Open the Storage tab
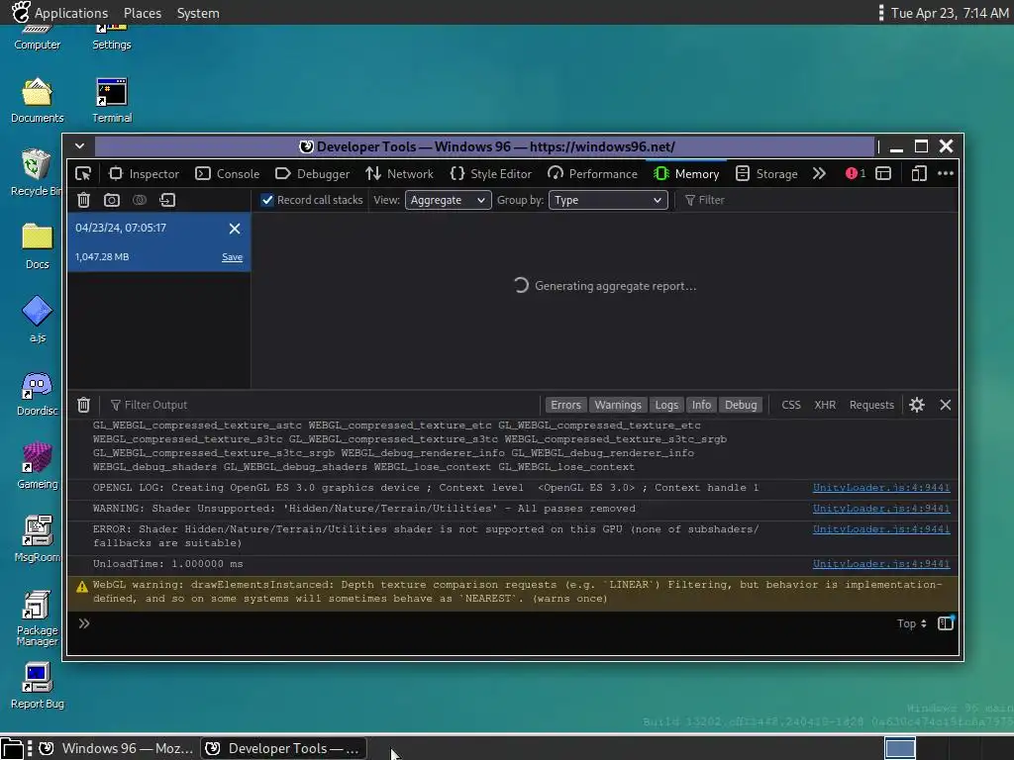The height and width of the screenshot is (760, 1014). click(767, 173)
